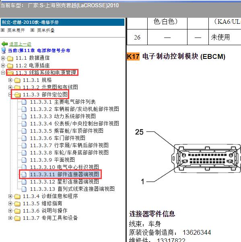241x242 pixels.
Task: Click the page icon of 11.3.3.11 部件连接器端视图
Action: coord(24,174)
